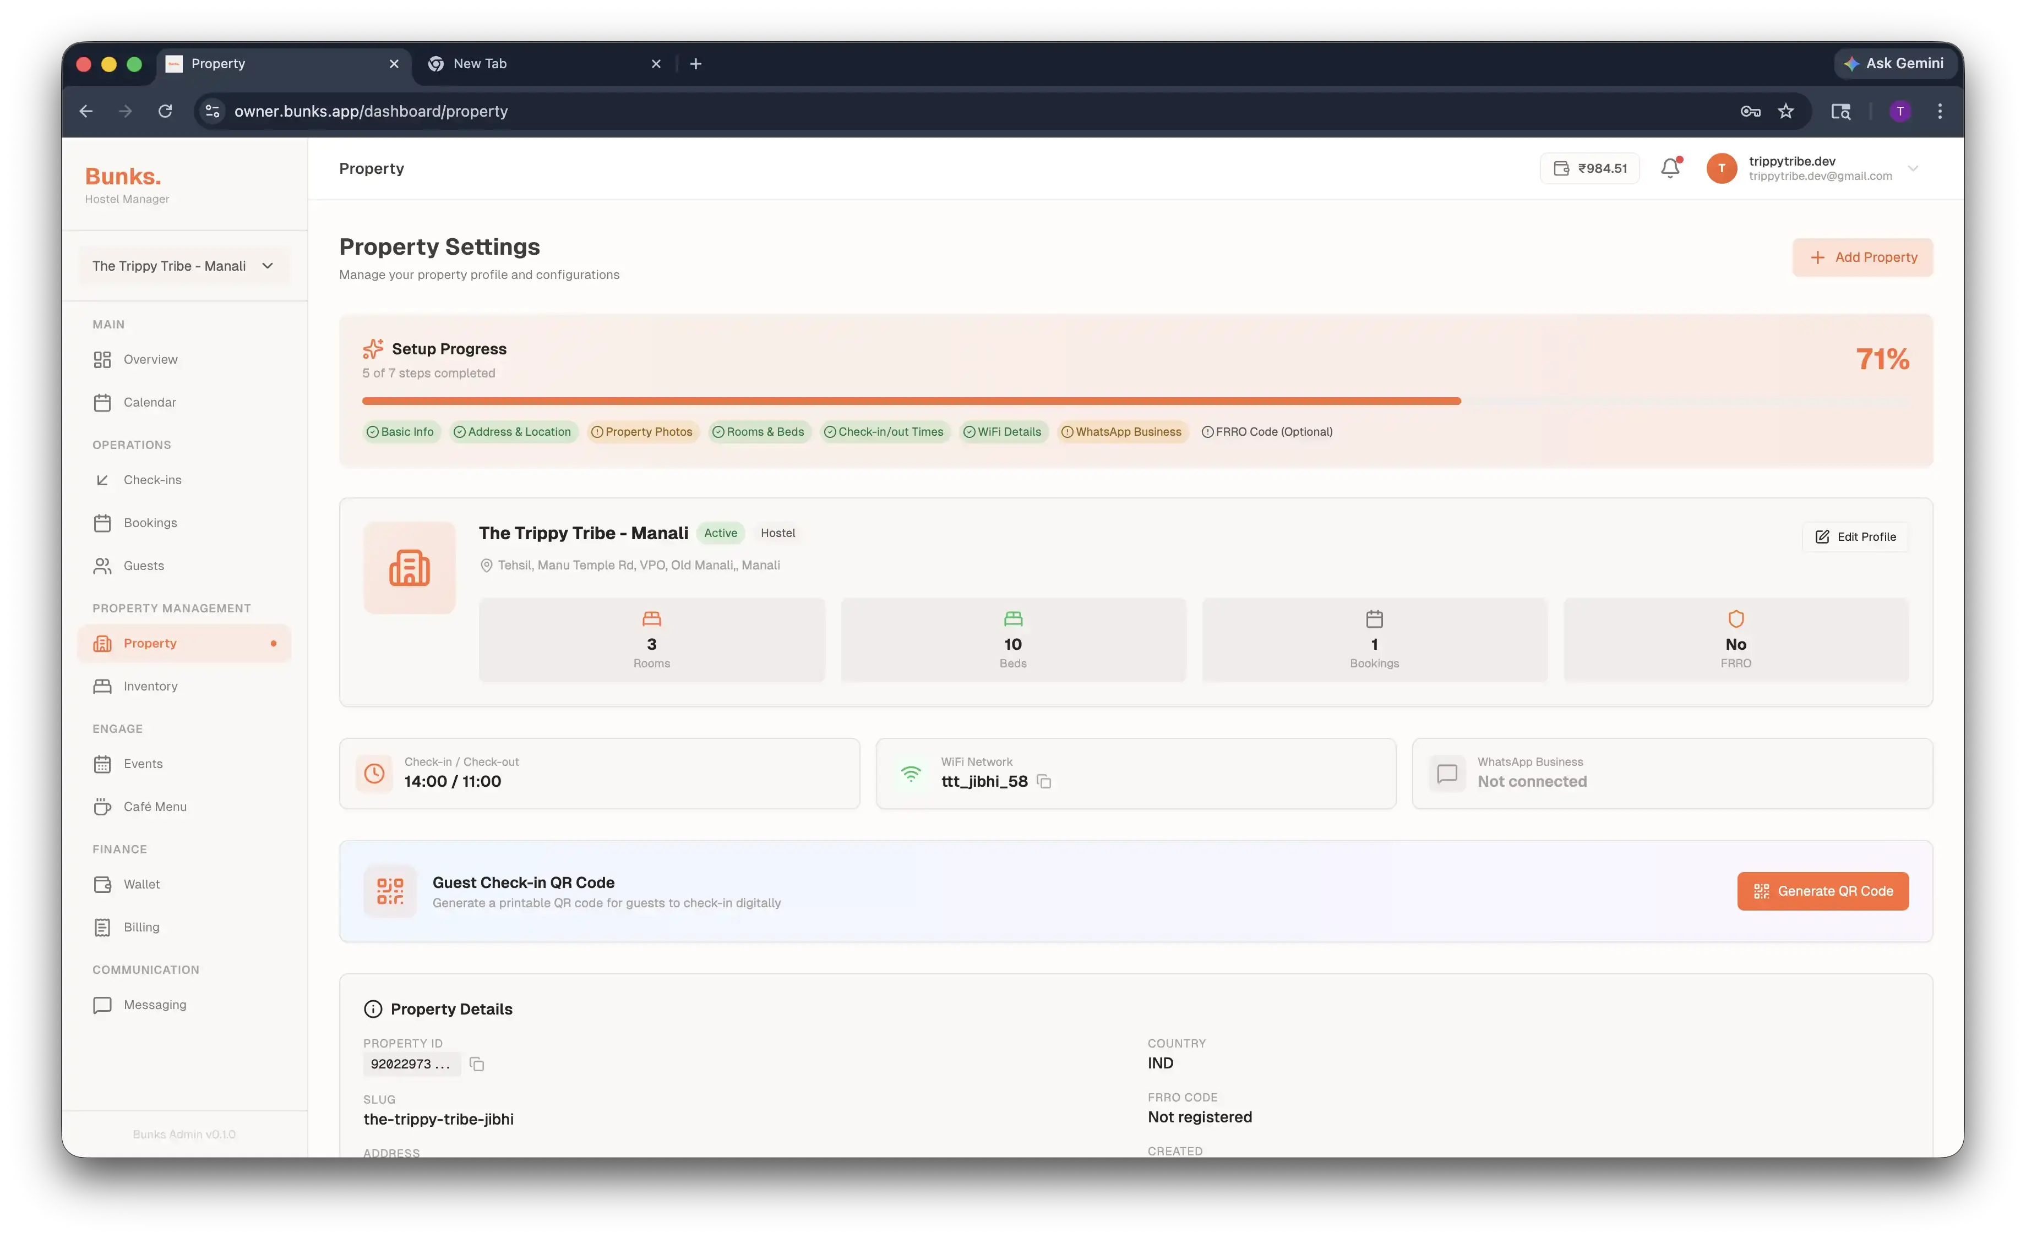Click the FRRO Code (Optional) step chip
Image resolution: width=2026 pixels, height=1239 pixels.
[1267, 432]
